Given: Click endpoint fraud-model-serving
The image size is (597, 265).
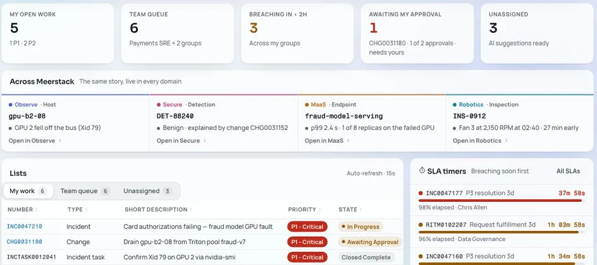Looking at the screenshot, I should tap(343, 116).
